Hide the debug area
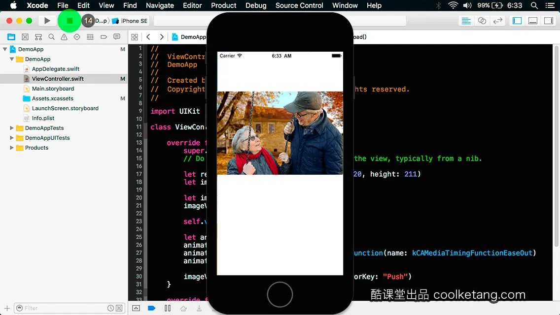This screenshot has width=560, height=315. 136,308
